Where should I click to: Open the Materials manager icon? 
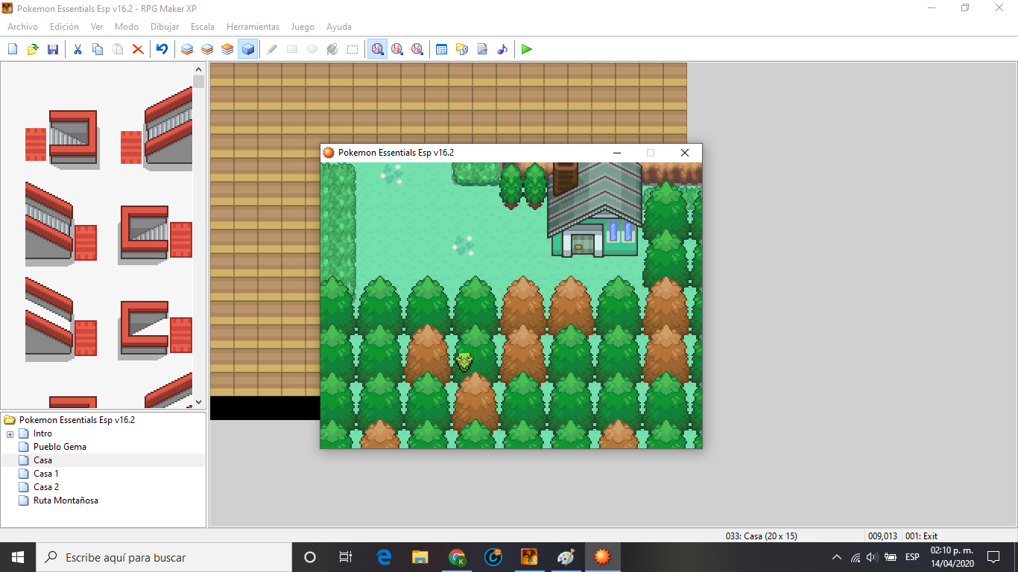click(462, 49)
